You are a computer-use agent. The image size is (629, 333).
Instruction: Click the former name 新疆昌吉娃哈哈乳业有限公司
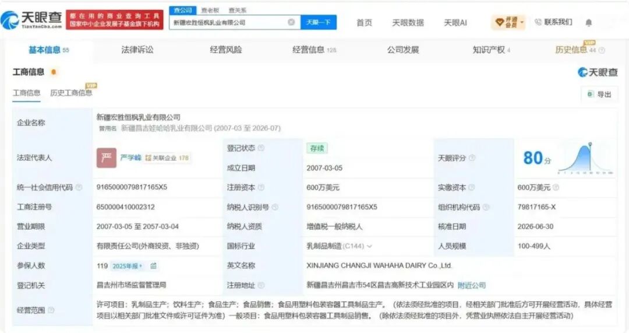pyautogui.click(x=167, y=128)
